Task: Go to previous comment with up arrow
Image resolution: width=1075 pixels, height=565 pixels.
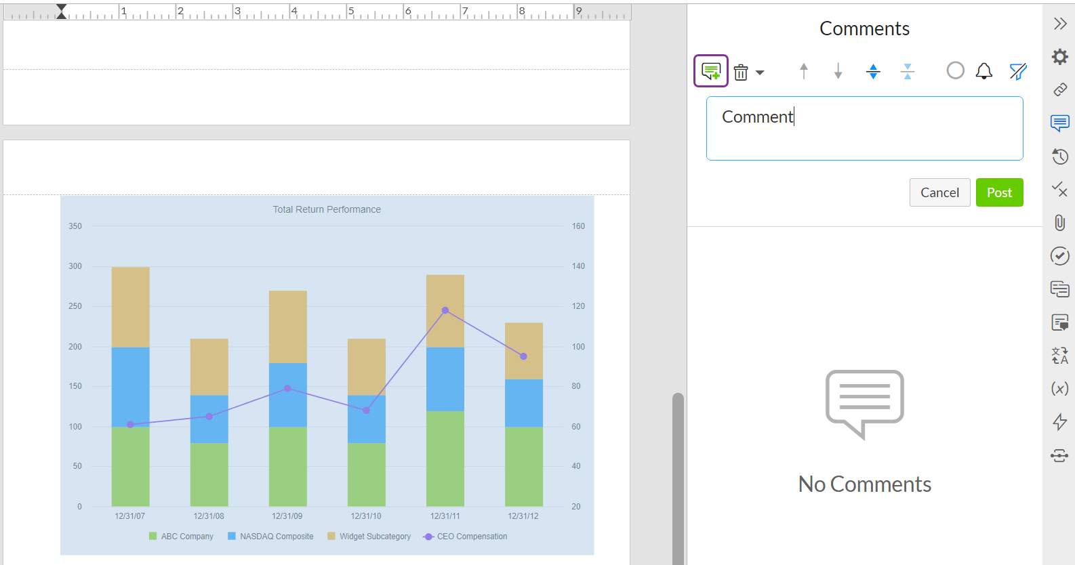Action: point(804,71)
